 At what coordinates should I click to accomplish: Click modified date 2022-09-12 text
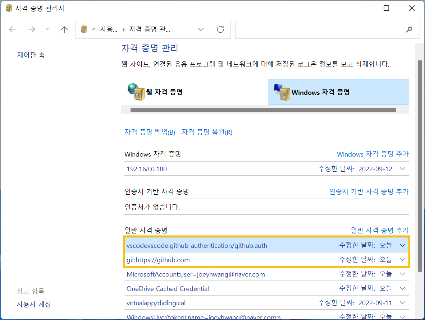point(375,169)
